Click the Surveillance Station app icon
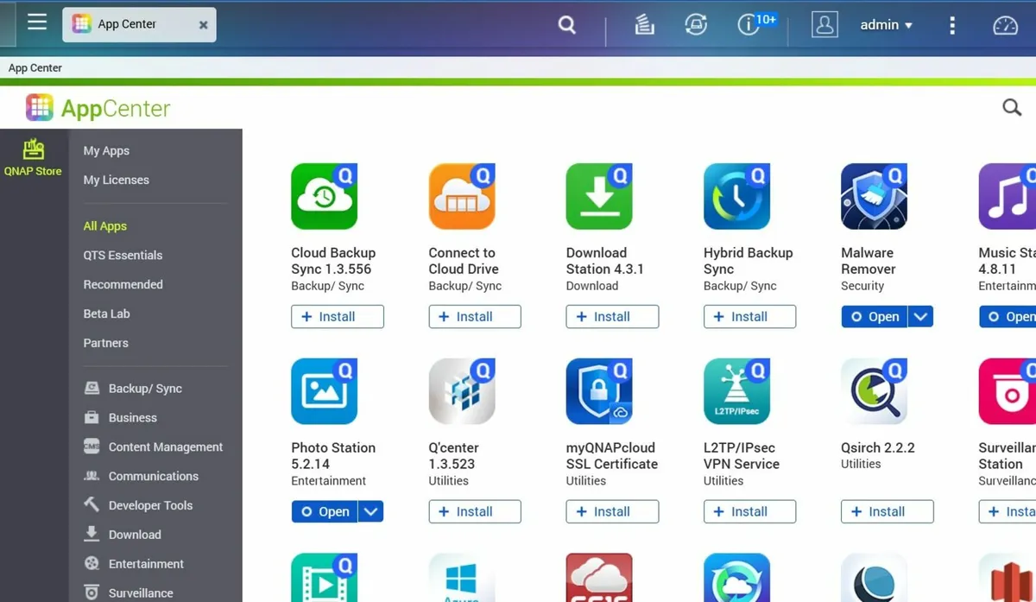Image resolution: width=1036 pixels, height=602 pixels. point(1008,391)
